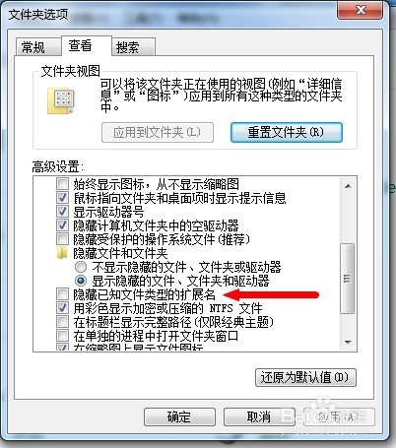The height and width of the screenshot is (448, 396).
Task: Click the advanced settings scrollbar thumb
Action: tap(348, 279)
